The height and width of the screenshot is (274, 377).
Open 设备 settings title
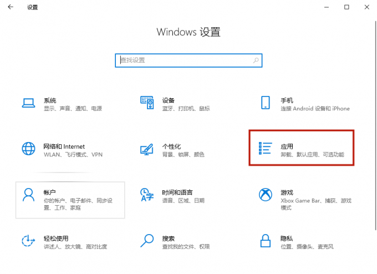(x=169, y=100)
